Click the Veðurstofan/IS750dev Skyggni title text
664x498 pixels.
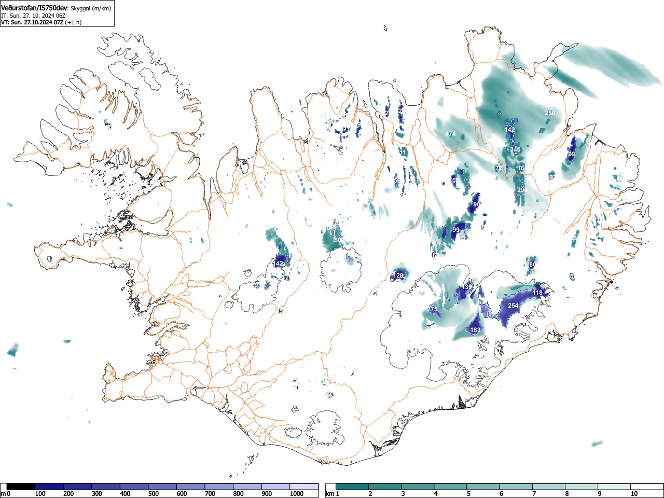(x=56, y=8)
